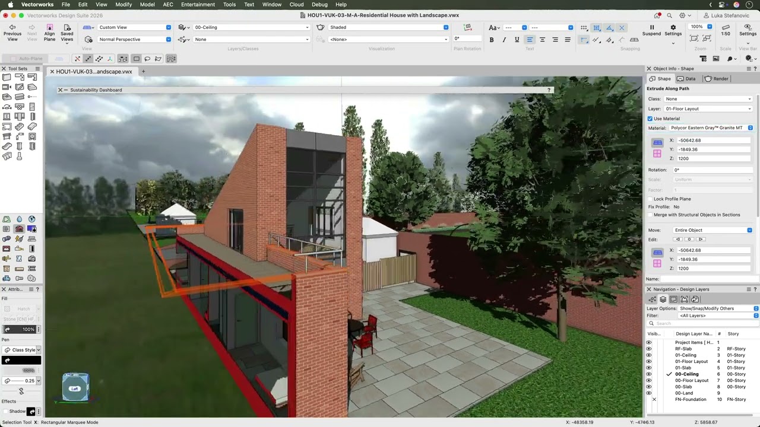Click 1:50 Scale button
The height and width of the screenshot is (427, 760).
(x=726, y=30)
